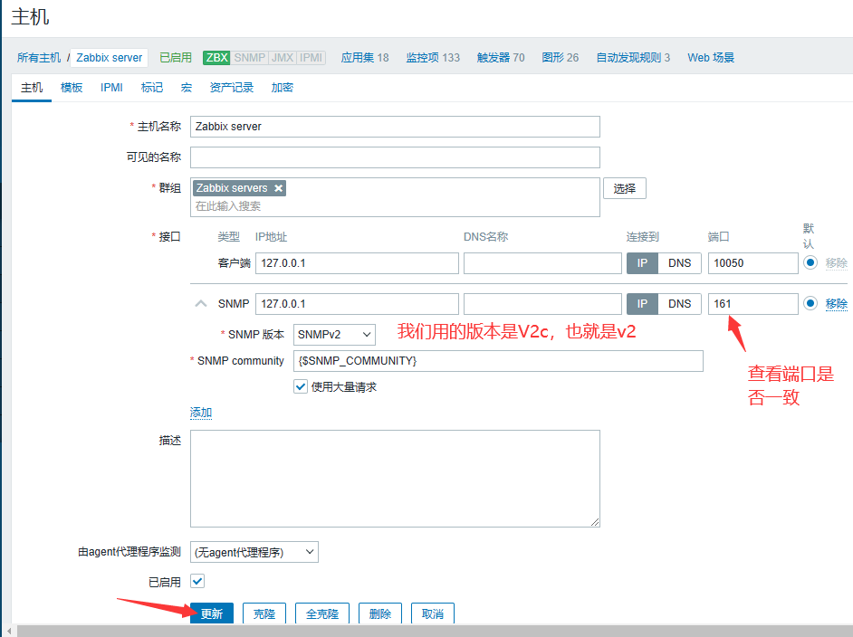The image size is (853, 637).
Task: Click 移除 link for SNMP interface
Action: click(836, 304)
